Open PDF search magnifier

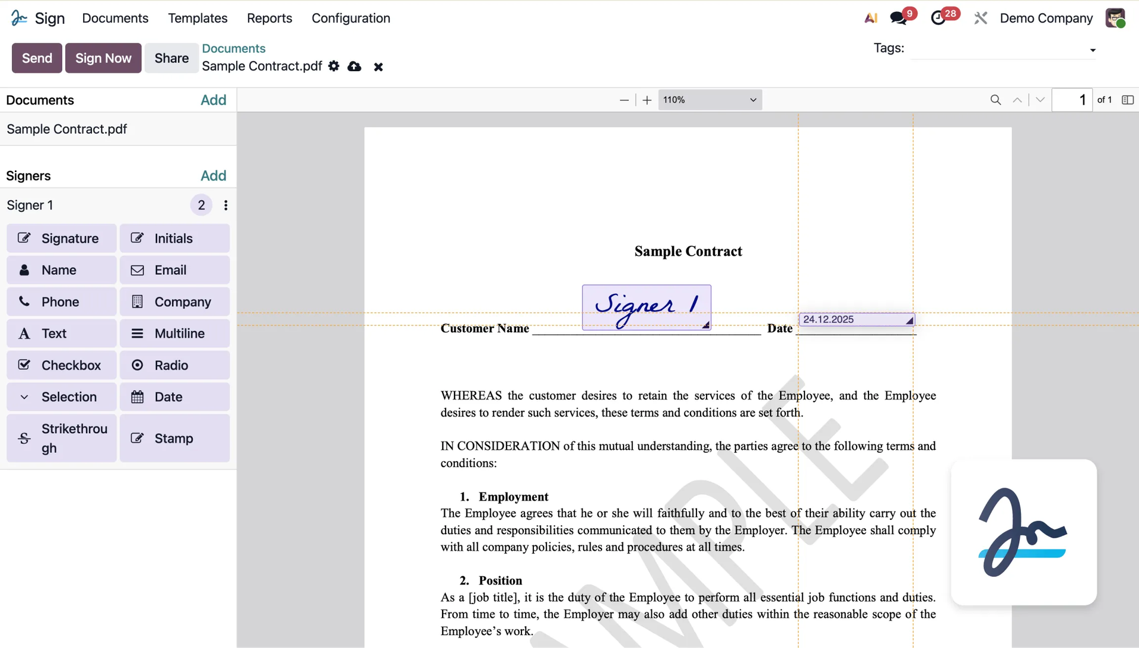coord(996,100)
